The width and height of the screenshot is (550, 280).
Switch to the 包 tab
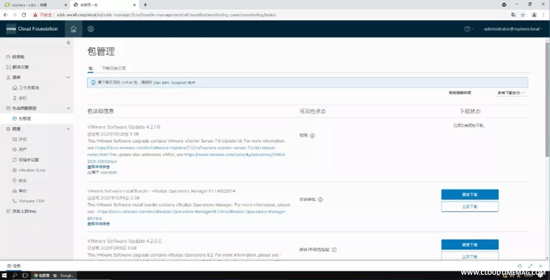click(x=90, y=68)
